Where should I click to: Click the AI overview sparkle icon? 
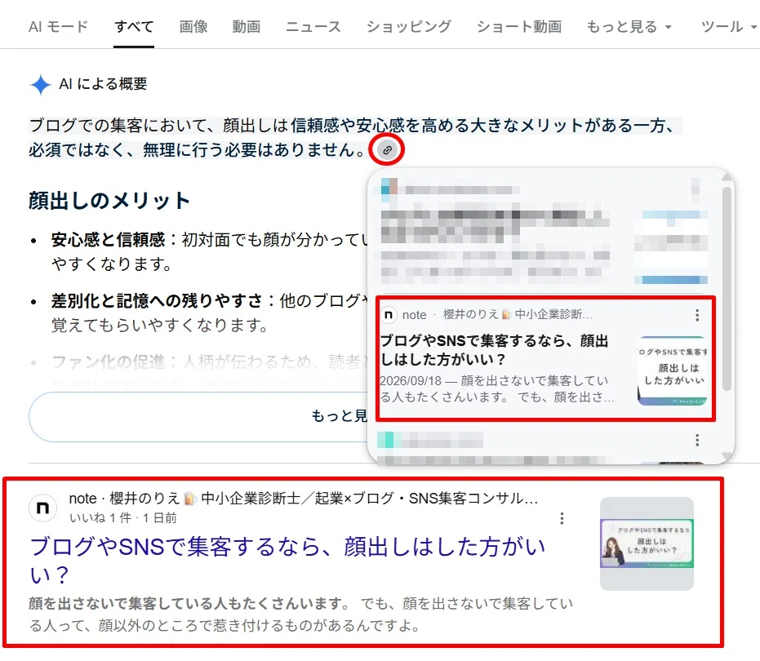(41, 85)
